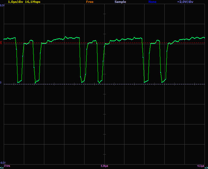The image size is (208, 169).
Task: Click the Sample acquisition mode label
Action: tap(120, 2)
